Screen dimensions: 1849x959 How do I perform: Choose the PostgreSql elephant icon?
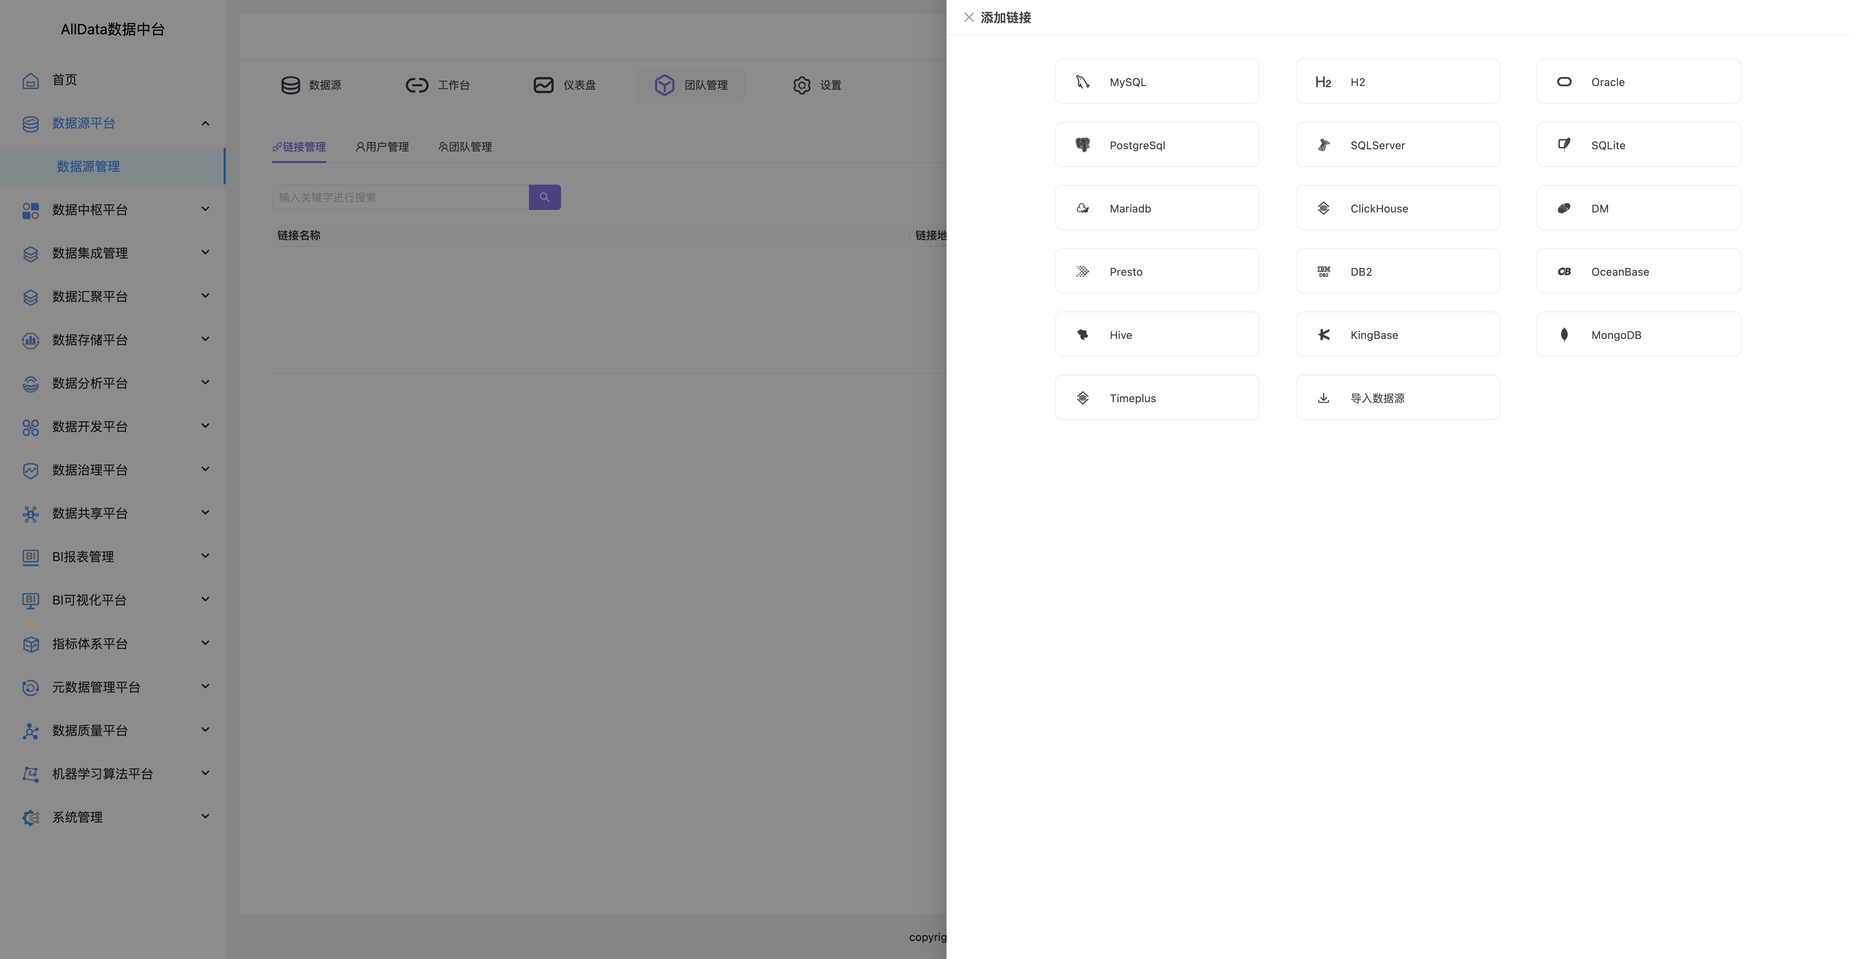1082,145
